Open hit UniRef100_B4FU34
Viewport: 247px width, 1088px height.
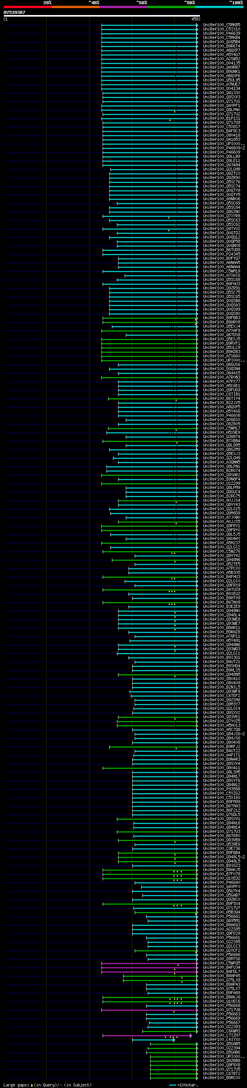point(222,967)
